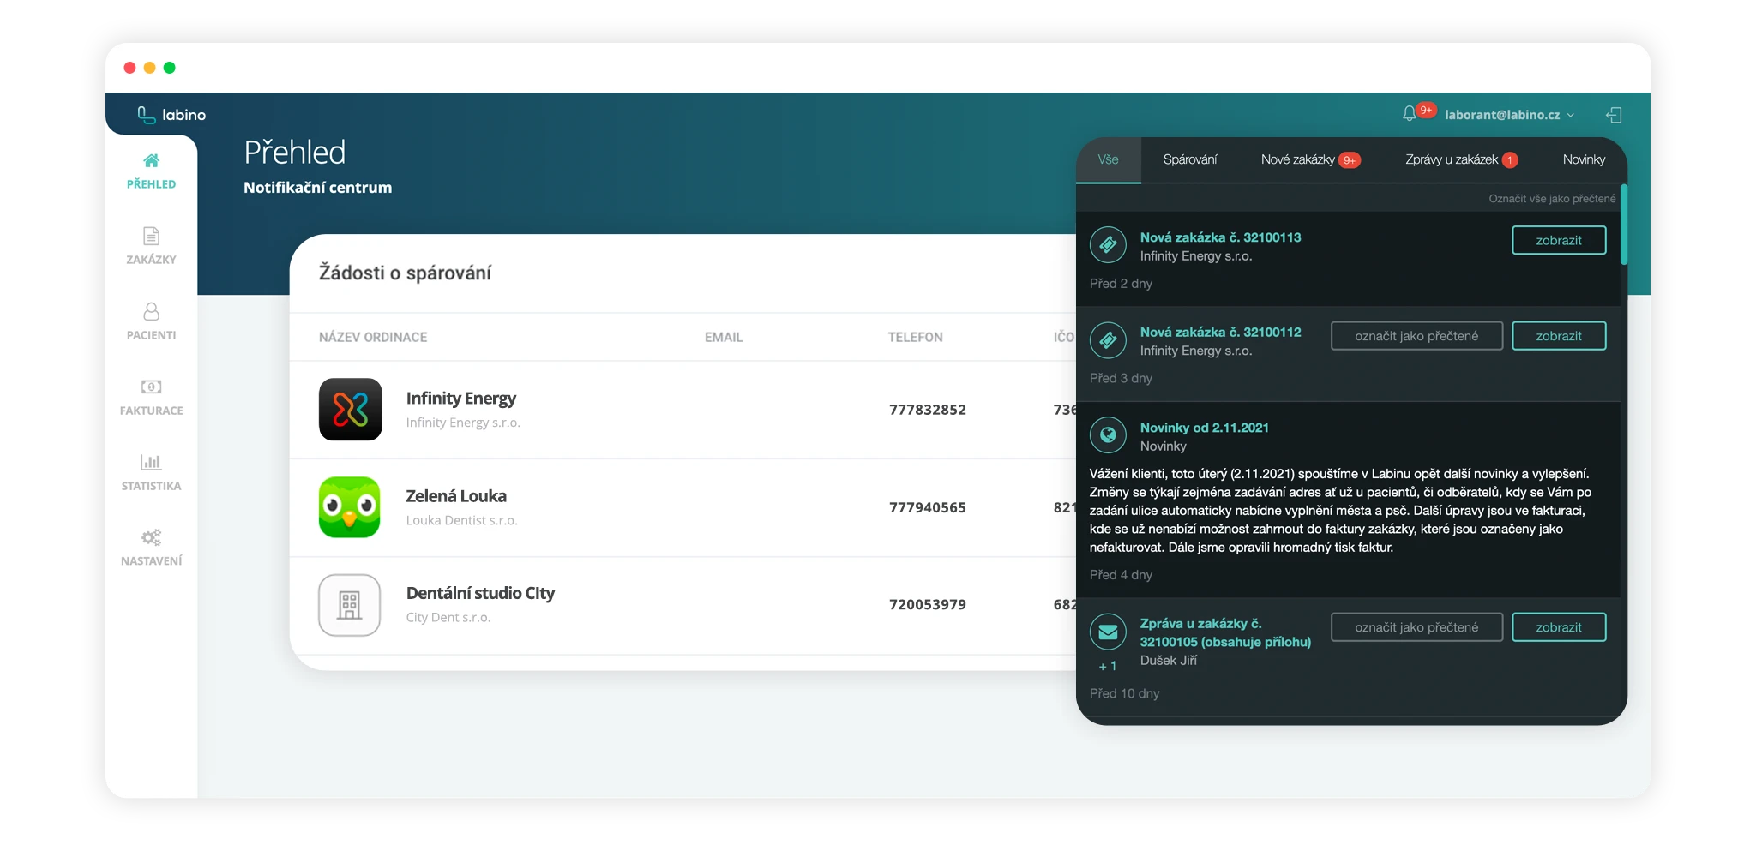
Task: Click the logout icon in header
Action: (1614, 115)
